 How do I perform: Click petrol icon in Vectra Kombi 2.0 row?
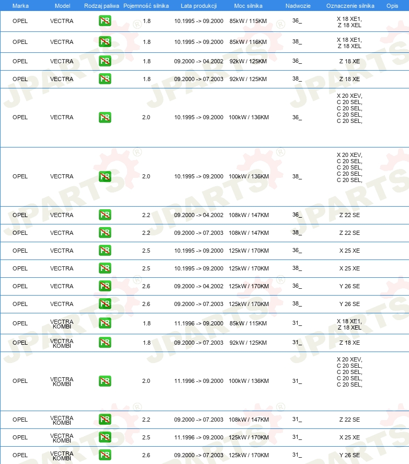105,381
